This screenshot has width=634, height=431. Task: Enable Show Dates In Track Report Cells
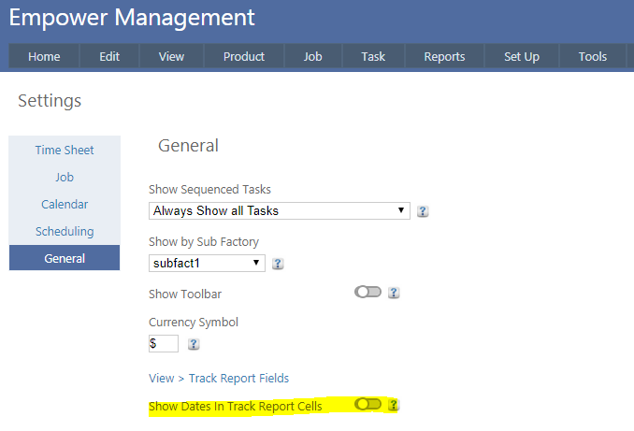point(368,405)
